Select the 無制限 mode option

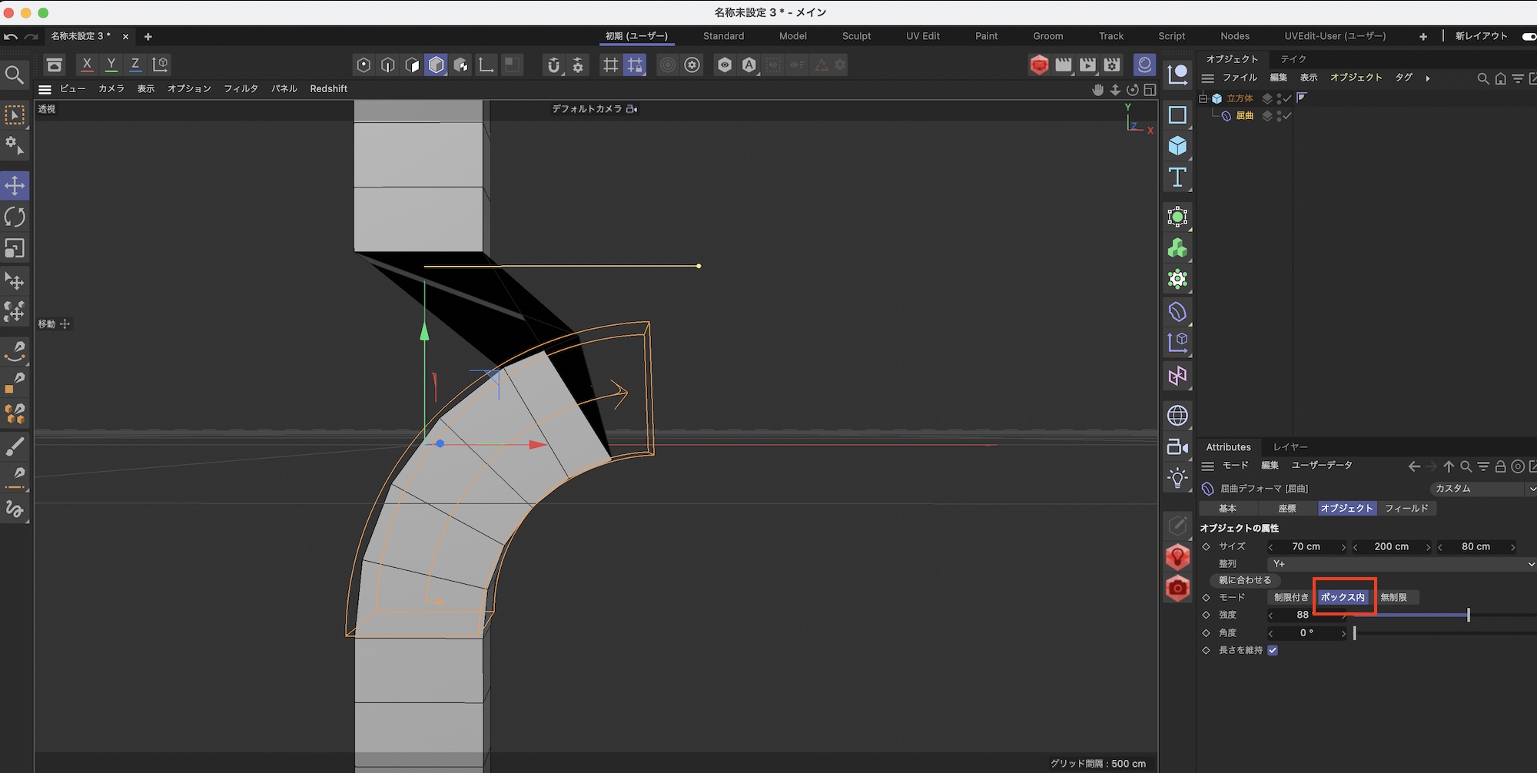pos(1393,597)
